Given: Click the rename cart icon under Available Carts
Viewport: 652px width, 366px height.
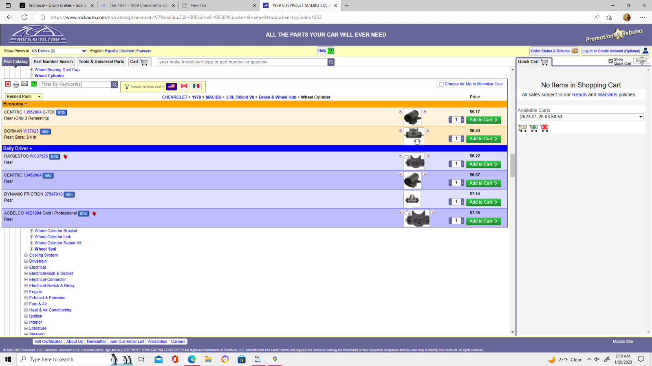Looking at the screenshot, I should (x=522, y=128).
